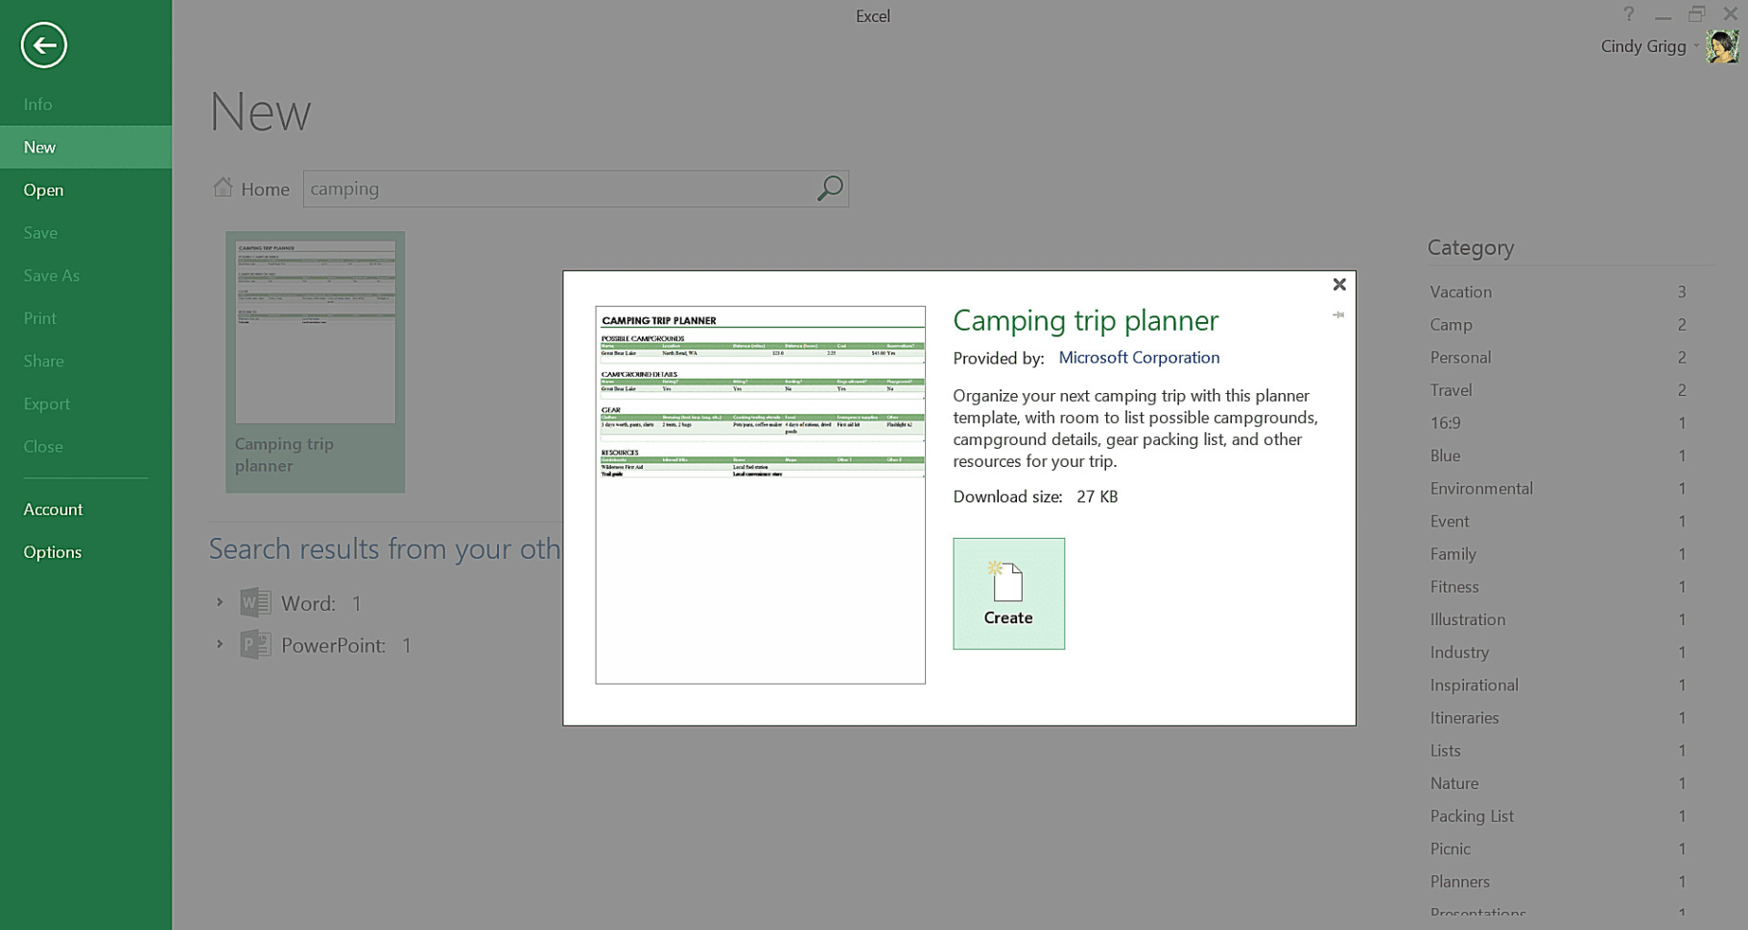Filter by Packing List category

click(x=1558, y=816)
